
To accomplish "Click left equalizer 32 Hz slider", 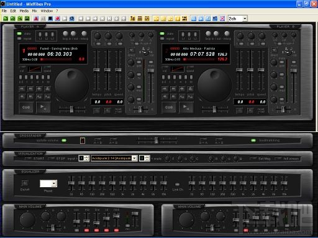I will click(x=71, y=183).
